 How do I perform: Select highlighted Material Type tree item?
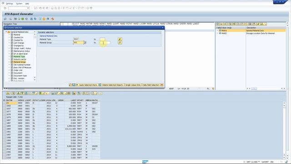pyautogui.click(x=19, y=56)
